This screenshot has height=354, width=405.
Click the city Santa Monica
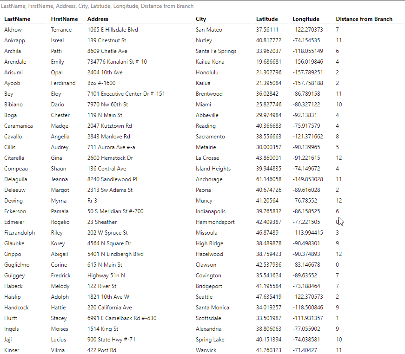coord(212,308)
